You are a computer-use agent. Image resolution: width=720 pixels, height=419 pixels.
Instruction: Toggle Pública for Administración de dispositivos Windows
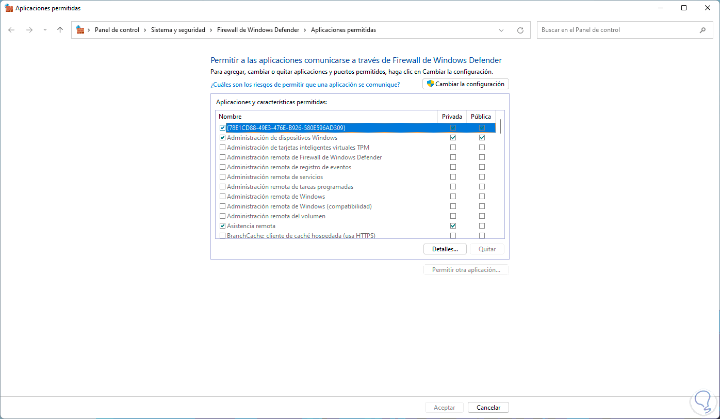click(482, 138)
